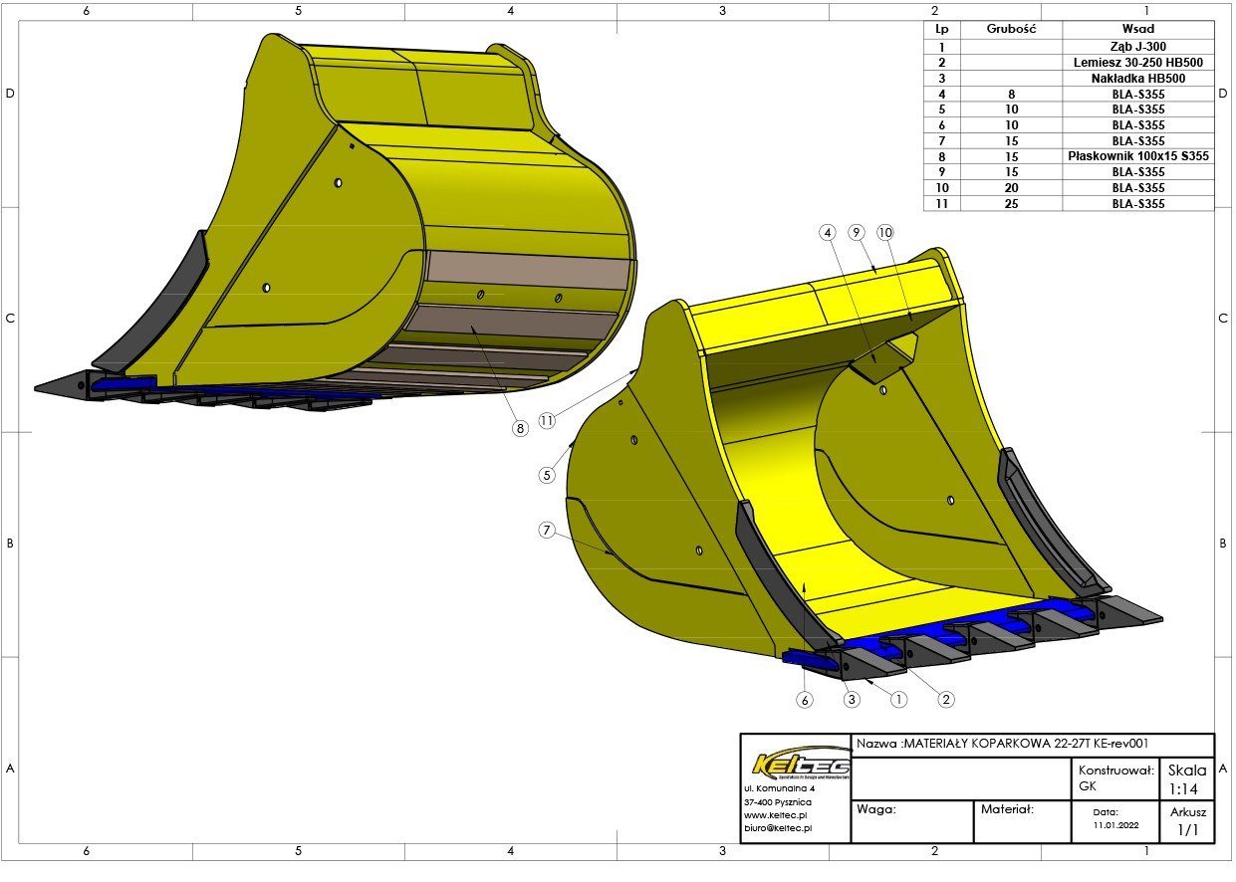Click balloon callout 1 for the tooth

pos(899,700)
